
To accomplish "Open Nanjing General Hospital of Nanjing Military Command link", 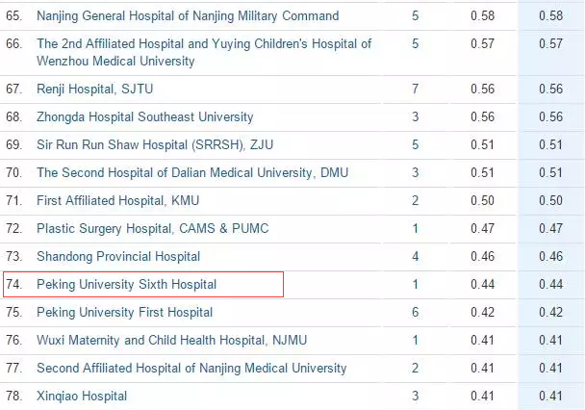I will tap(188, 16).
